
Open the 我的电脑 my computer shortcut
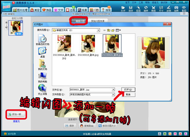[43, 77]
